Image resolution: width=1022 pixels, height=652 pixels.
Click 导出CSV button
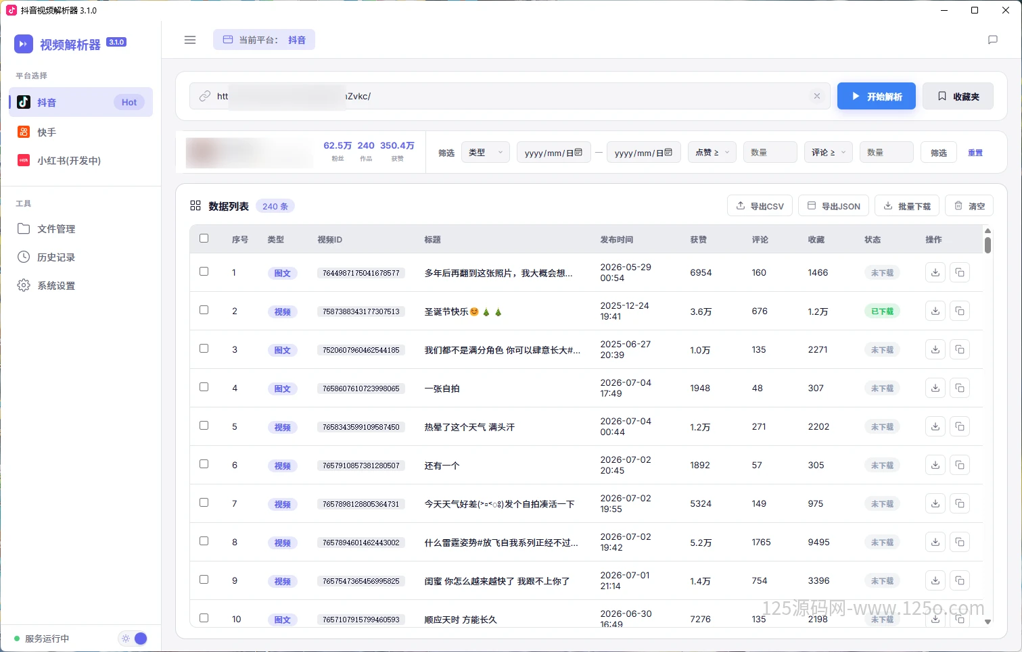point(760,206)
